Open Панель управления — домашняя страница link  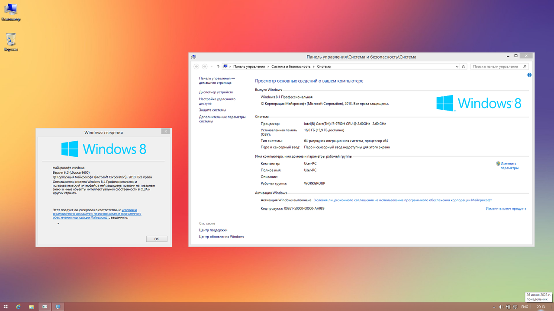point(217,80)
